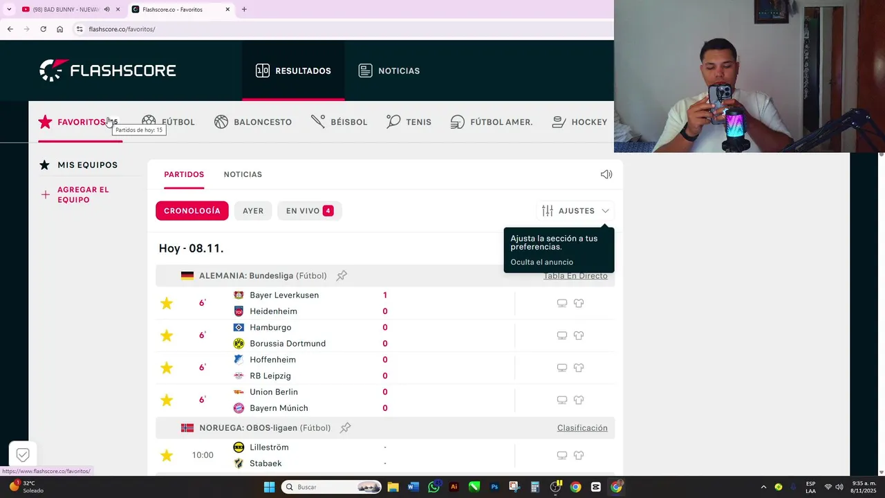
Task: Open browser home page
Action: (59, 29)
